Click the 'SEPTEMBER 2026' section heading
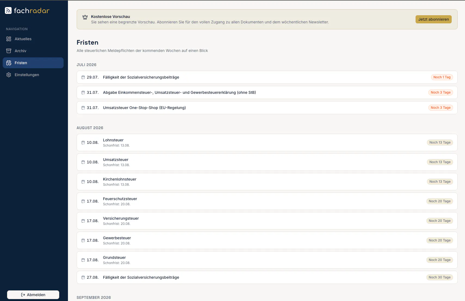Screen dimensions: 465x301 94,297
